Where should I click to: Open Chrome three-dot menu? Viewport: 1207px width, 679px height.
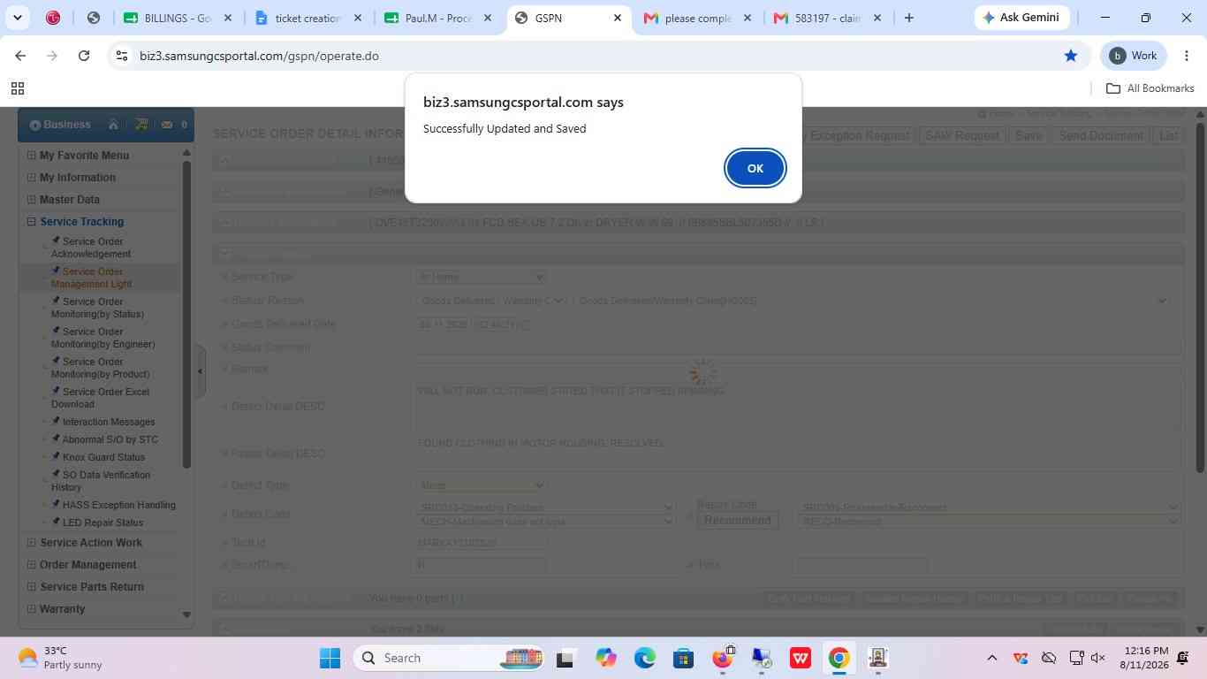pos(1186,56)
